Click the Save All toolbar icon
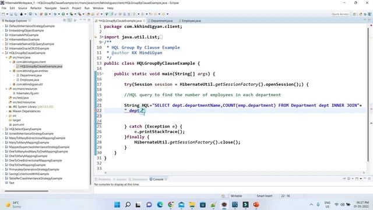This screenshot has width=373, height=210. [x=16, y=14]
